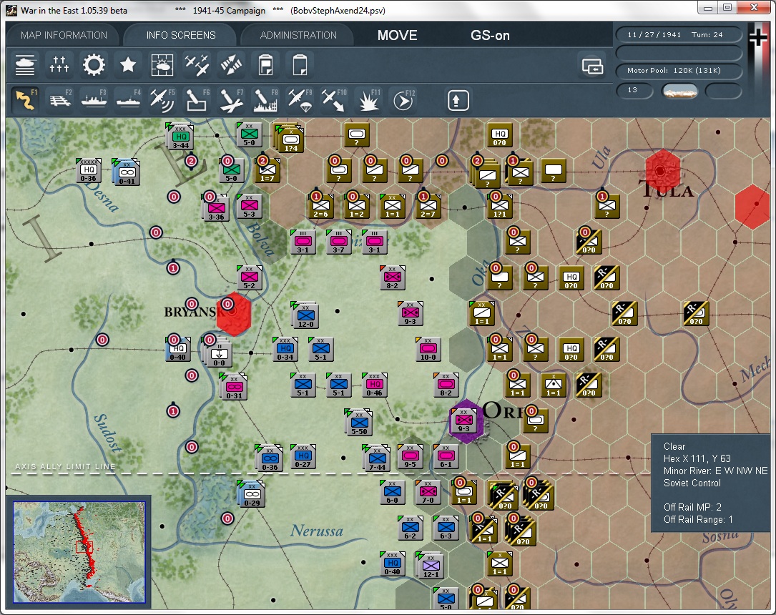Select F2 Rail mode icon
Screen dimensions: 776x615
[x=59, y=100]
